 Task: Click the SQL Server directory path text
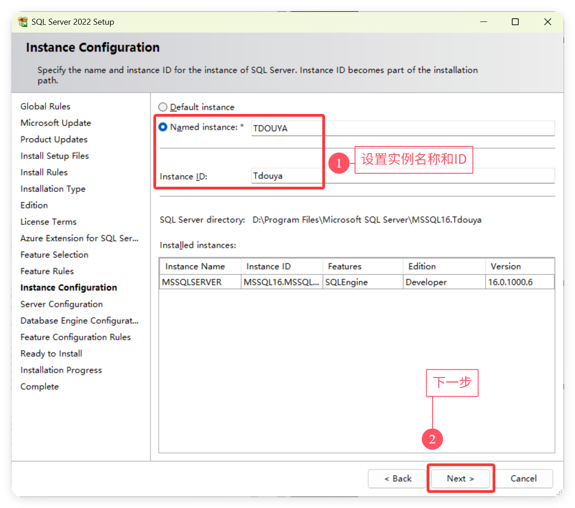point(367,220)
